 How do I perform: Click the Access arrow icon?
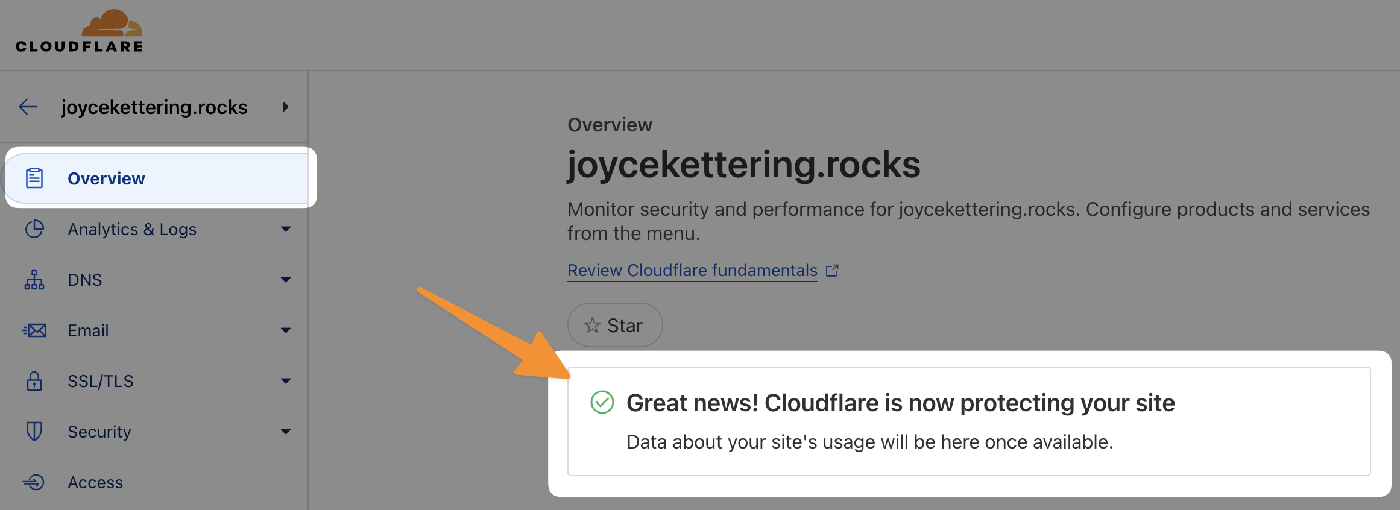tap(34, 482)
